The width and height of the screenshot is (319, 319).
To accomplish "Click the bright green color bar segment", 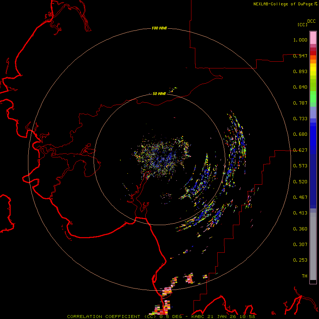I will pos(313,97).
